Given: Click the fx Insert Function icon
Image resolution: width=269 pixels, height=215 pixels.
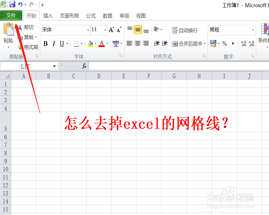Looking at the screenshot, I should [84, 66].
